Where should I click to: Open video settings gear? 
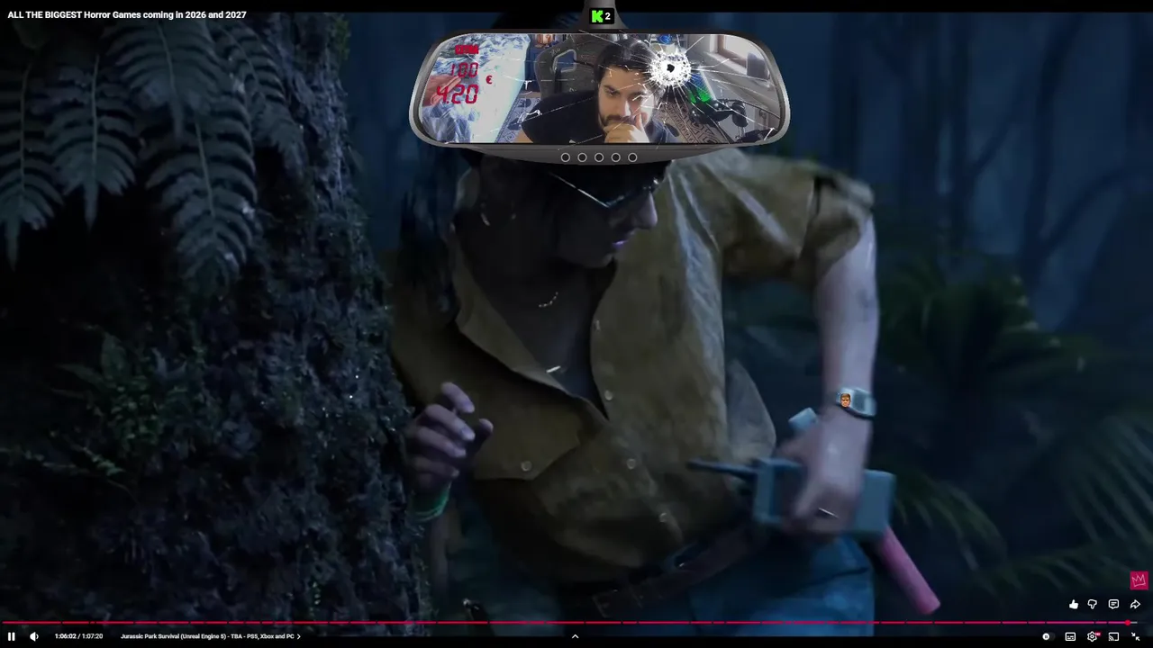click(x=1093, y=636)
